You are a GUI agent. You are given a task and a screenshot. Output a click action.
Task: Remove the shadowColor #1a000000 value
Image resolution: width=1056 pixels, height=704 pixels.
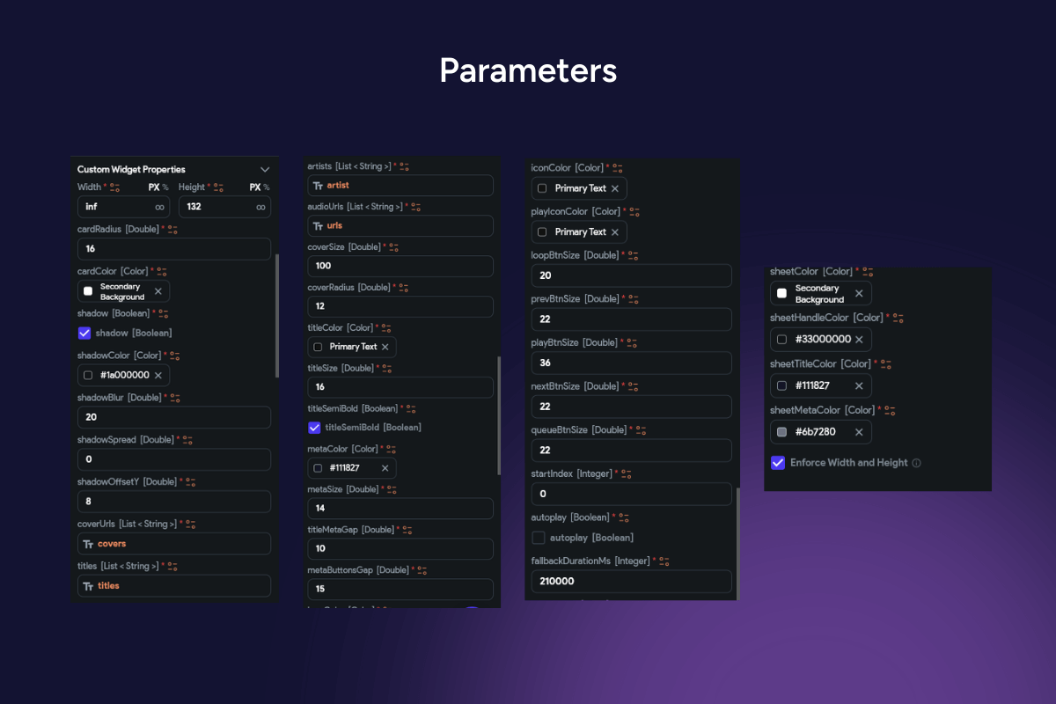[x=158, y=375]
